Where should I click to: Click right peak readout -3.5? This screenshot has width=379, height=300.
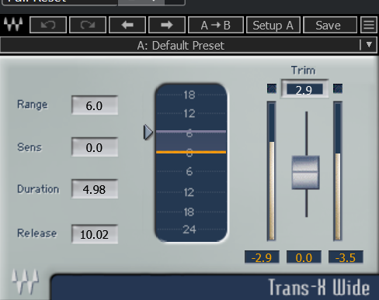[x=346, y=257]
